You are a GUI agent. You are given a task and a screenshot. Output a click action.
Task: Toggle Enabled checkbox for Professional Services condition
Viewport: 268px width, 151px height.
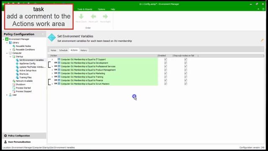[165, 66]
